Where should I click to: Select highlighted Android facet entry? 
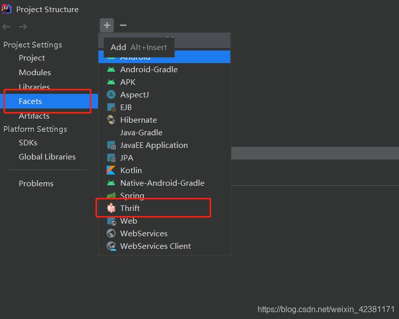[x=164, y=57]
